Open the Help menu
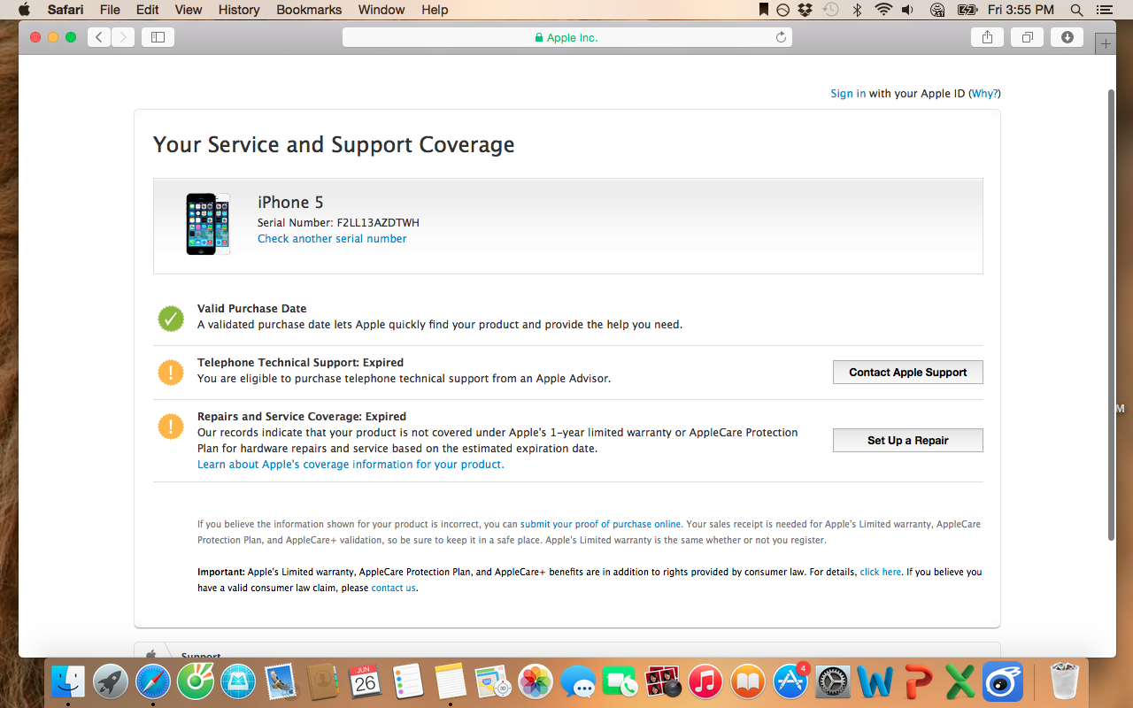 [x=435, y=10]
